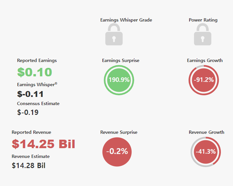Select the Consensus Estimate heading

coord(38,103)
